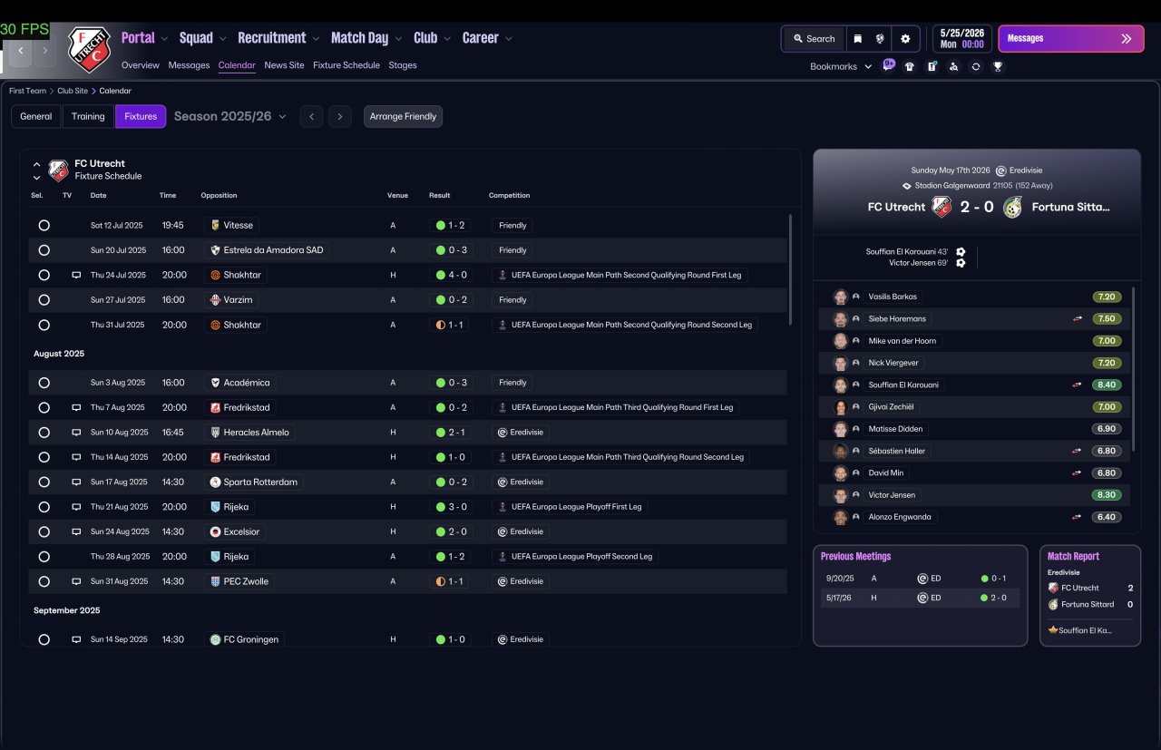Open the Match Report card

[x=1089, y=595]
